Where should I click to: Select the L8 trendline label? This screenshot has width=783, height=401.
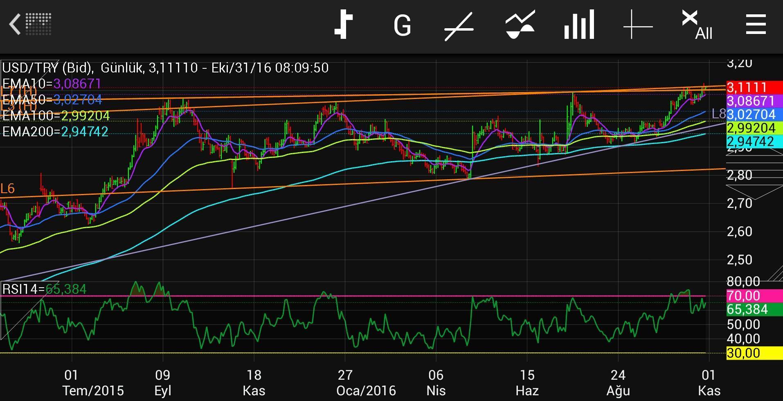718,114
